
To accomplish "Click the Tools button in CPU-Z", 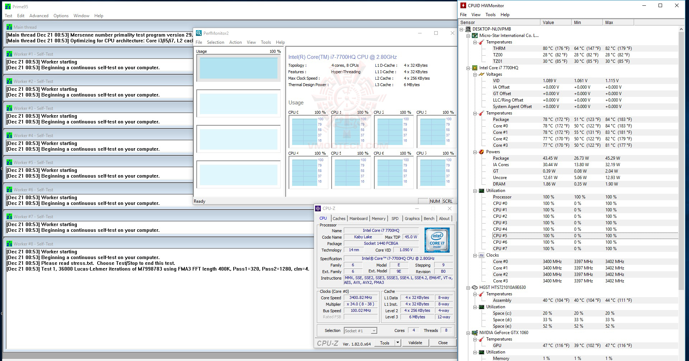I will 385,343.
